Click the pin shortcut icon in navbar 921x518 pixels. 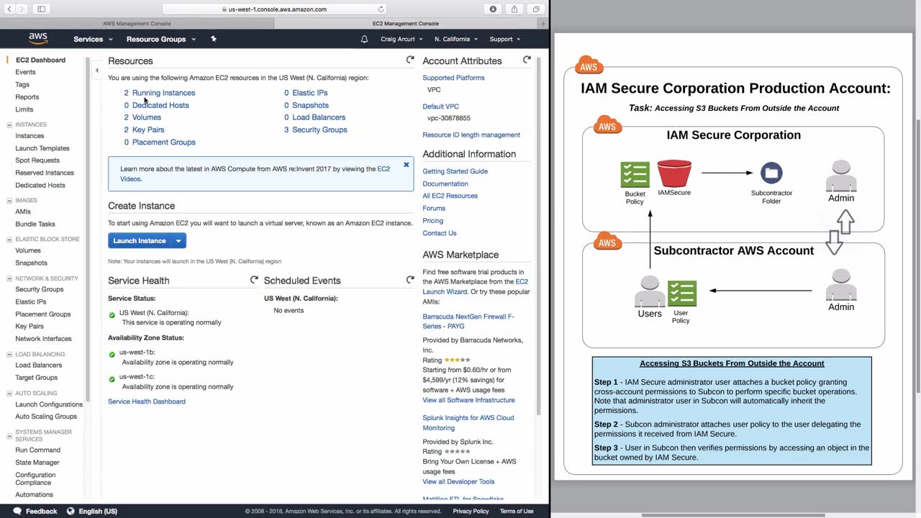point(214,39)
